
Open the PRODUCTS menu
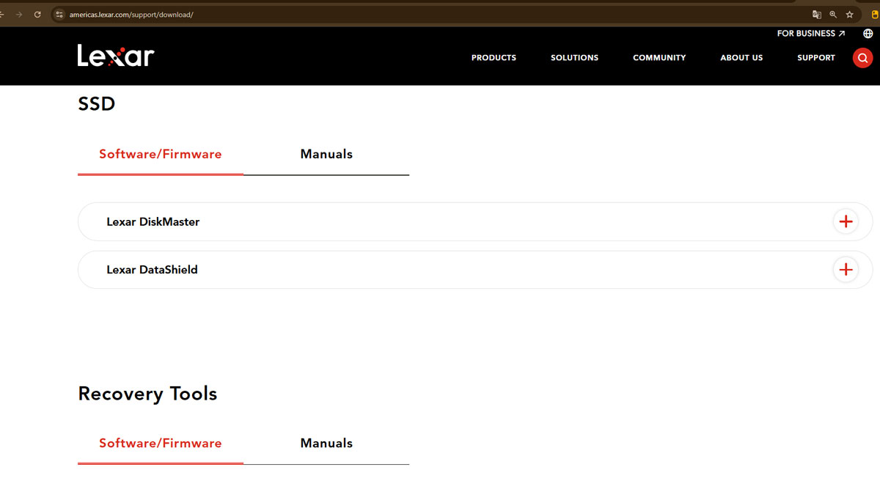[x=494, y=58]
